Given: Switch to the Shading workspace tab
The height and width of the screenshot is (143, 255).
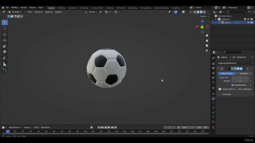Looking at the screenshot, I should [110, 8].
